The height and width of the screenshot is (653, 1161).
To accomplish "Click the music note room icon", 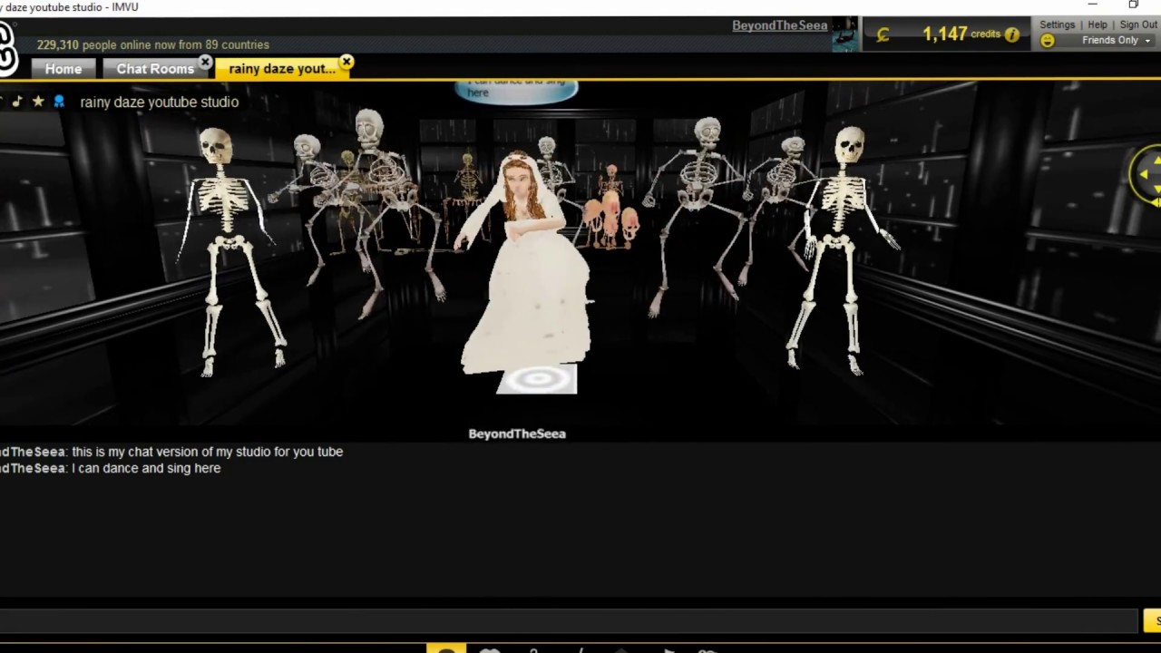I will (x=16, y=102).
